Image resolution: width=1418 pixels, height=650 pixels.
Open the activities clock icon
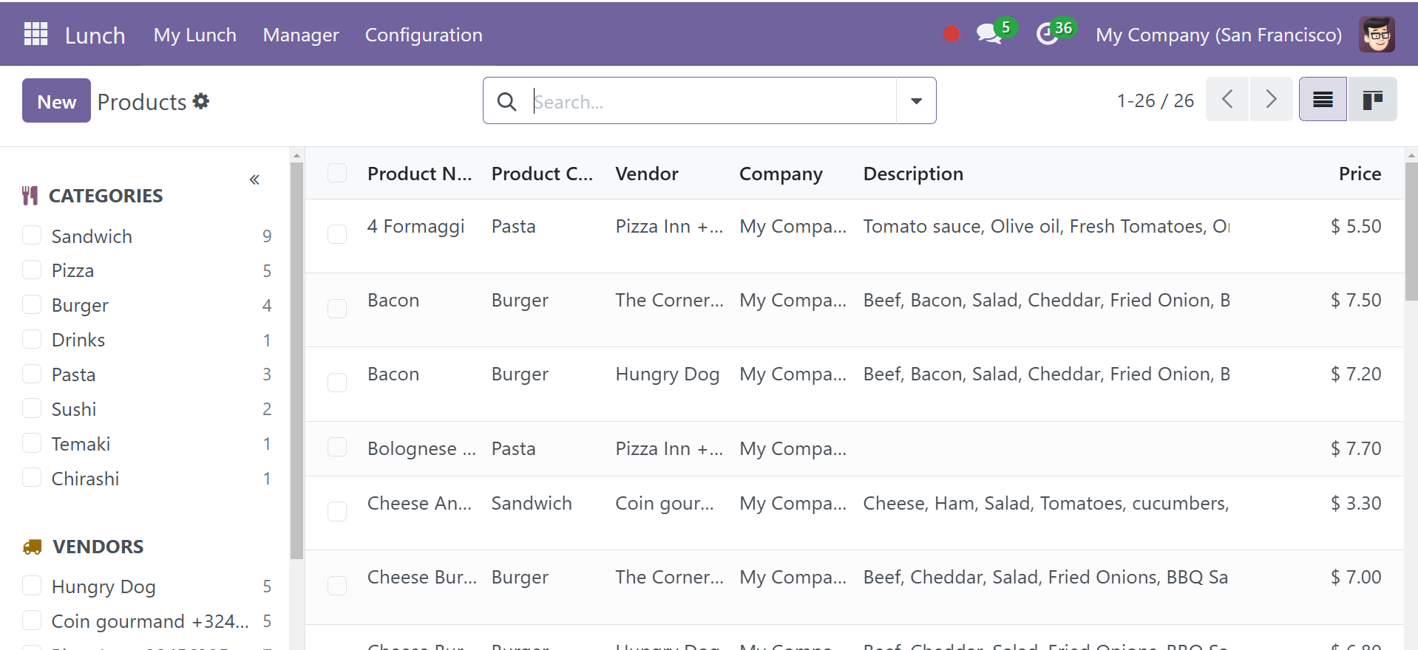tap(1048, 34)
